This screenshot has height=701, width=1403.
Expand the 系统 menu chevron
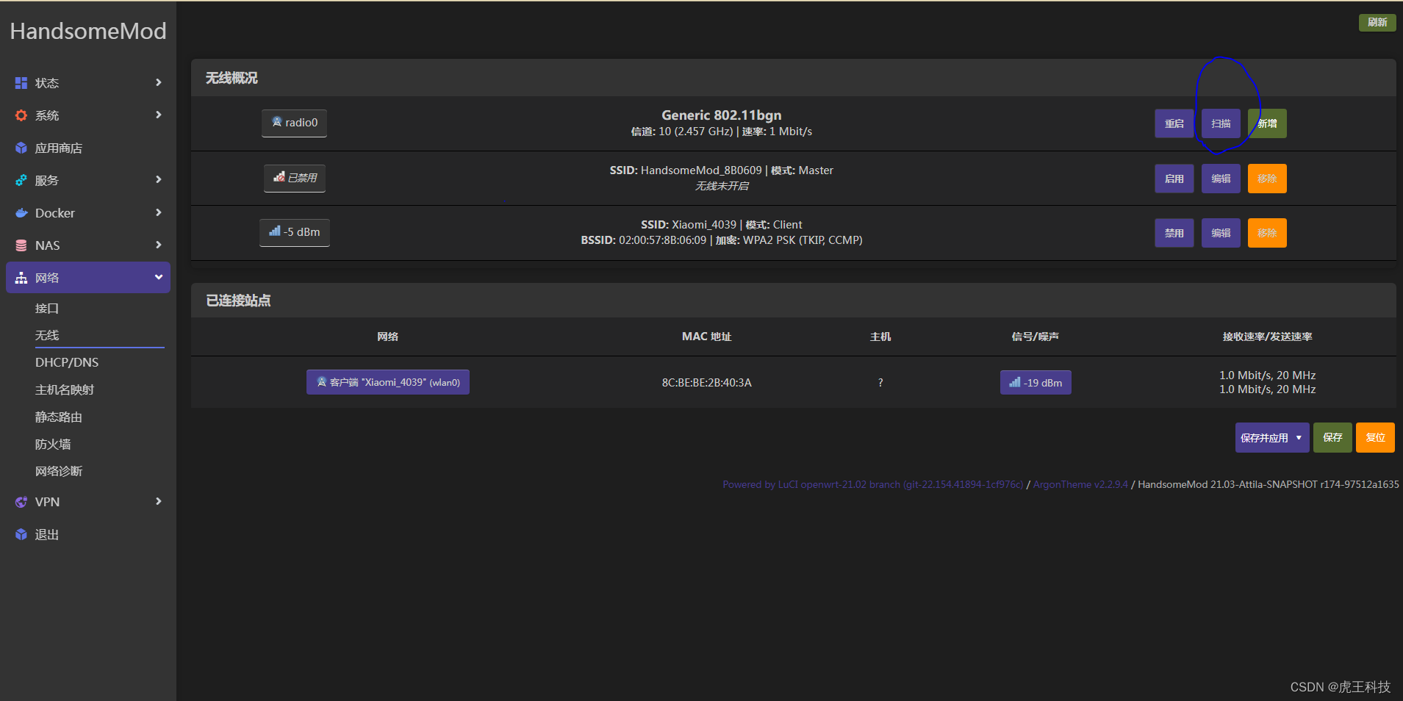158,115
